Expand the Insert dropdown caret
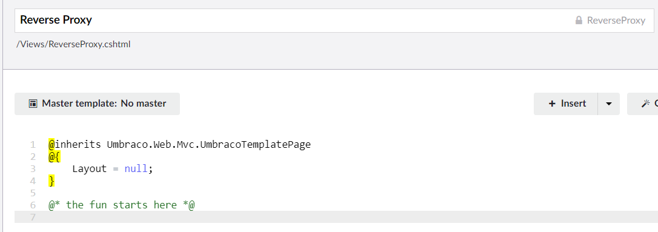Image resolution: width=658 pixels, height=232 pixels. pyautogui.click(x=608, y=104)
